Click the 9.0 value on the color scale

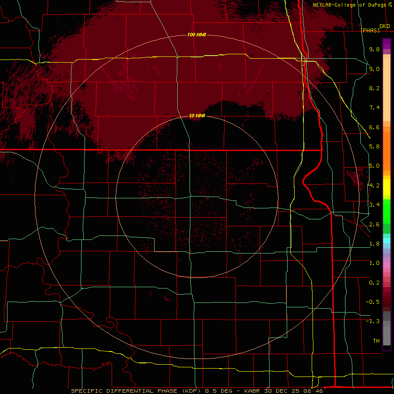pos(374,69)
